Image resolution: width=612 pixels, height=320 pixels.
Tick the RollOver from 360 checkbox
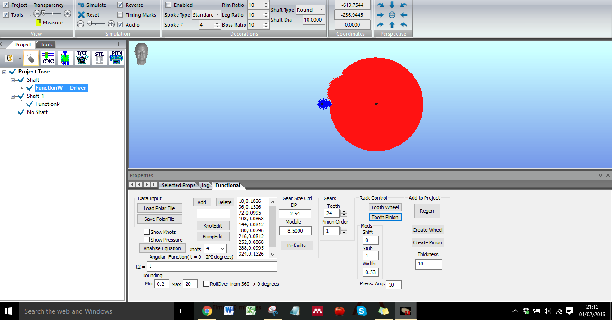(x=206, y=284)
